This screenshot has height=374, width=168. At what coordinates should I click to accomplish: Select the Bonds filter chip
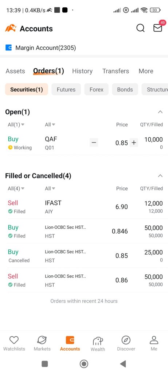125,89
